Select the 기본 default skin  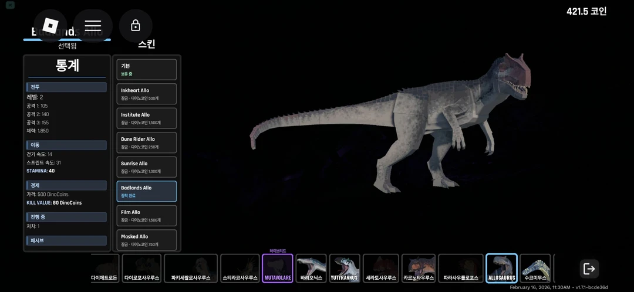tap(147, 69)
